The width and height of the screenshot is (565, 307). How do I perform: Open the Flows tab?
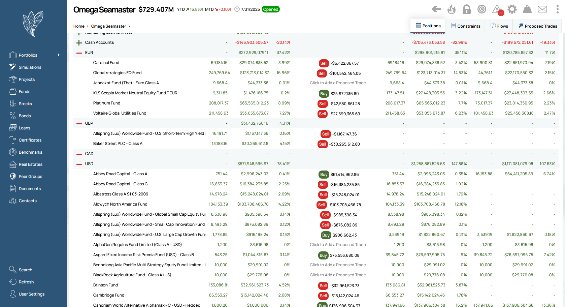coord(499,26)
